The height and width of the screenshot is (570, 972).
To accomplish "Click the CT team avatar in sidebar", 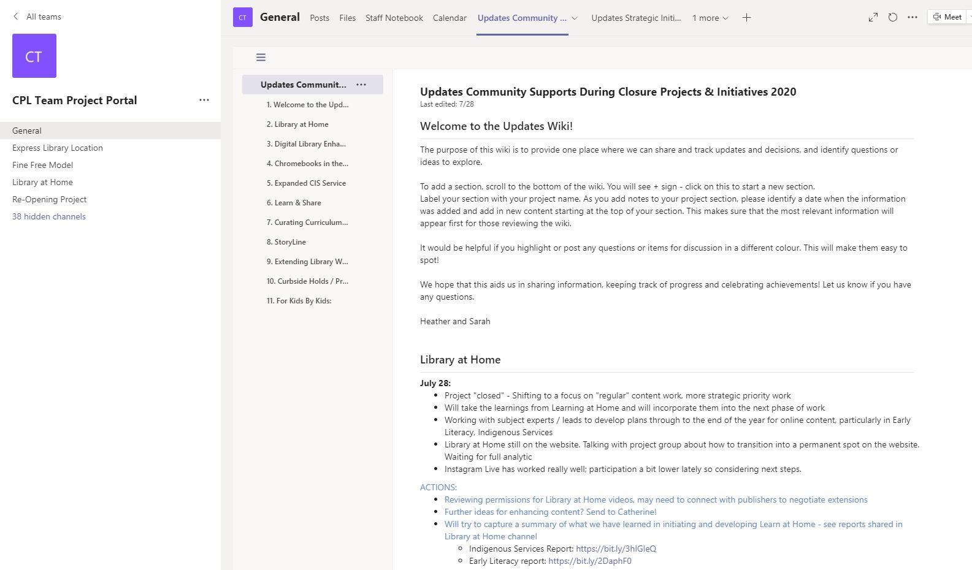I will tap(34, 56).
